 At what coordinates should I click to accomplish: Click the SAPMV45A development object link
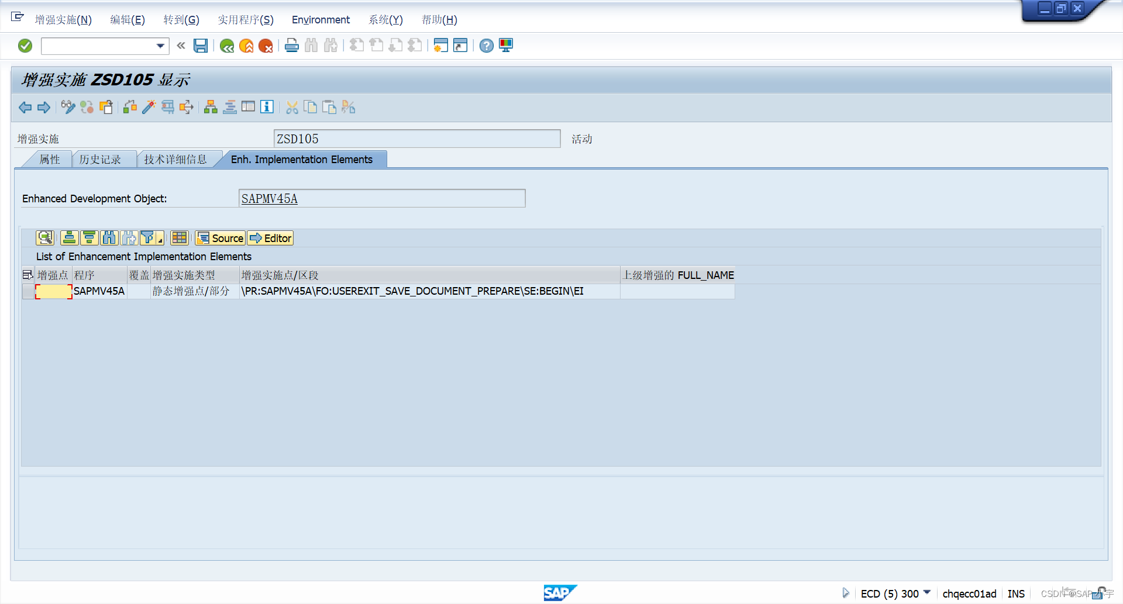(269, 199)
